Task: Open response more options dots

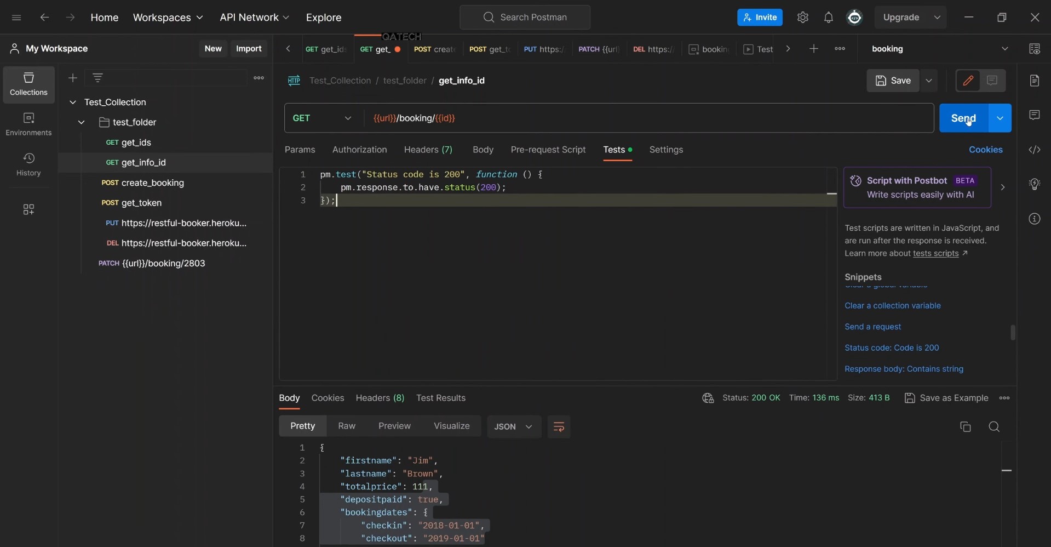Action: pyautogui.click(x=1004, y=398)
